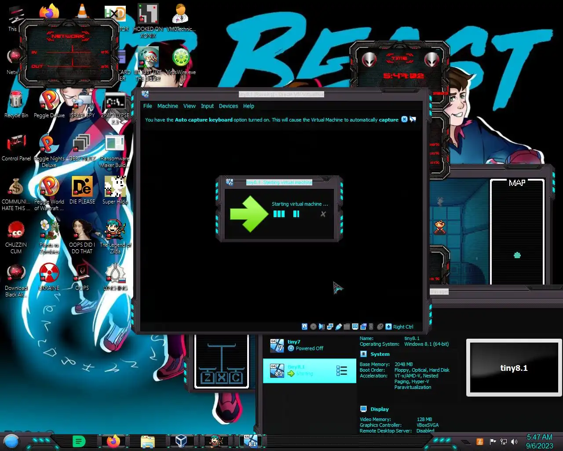
Task: Cancel the Starting virtual machine progress
Action: [x=323, y=214]
